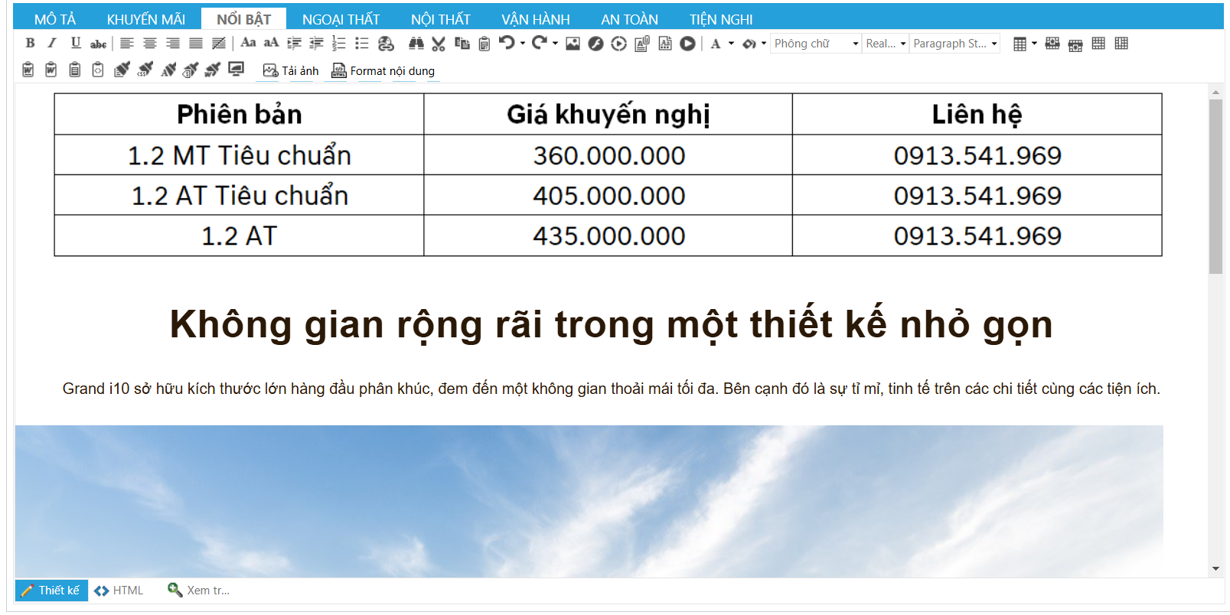The width and height of the screenshot is (1230, 615).
Task: Click the Insert Table grid icon
Action: pyautogui.click(x=1020, y=44)
